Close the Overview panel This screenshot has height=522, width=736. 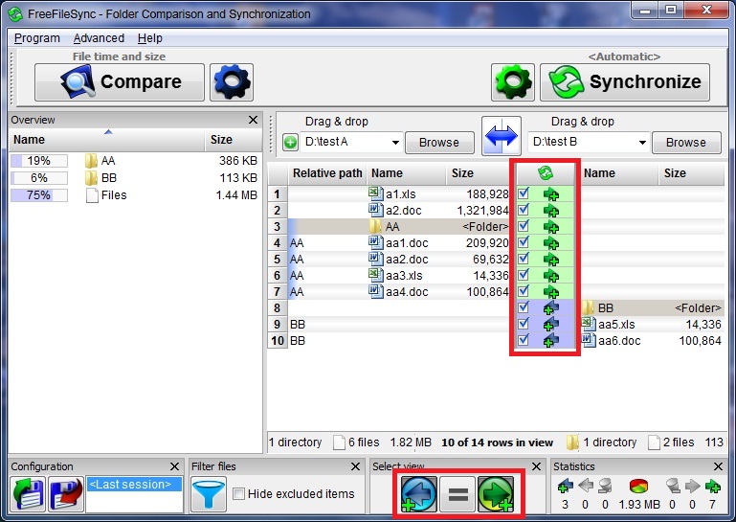coord(253,120)
